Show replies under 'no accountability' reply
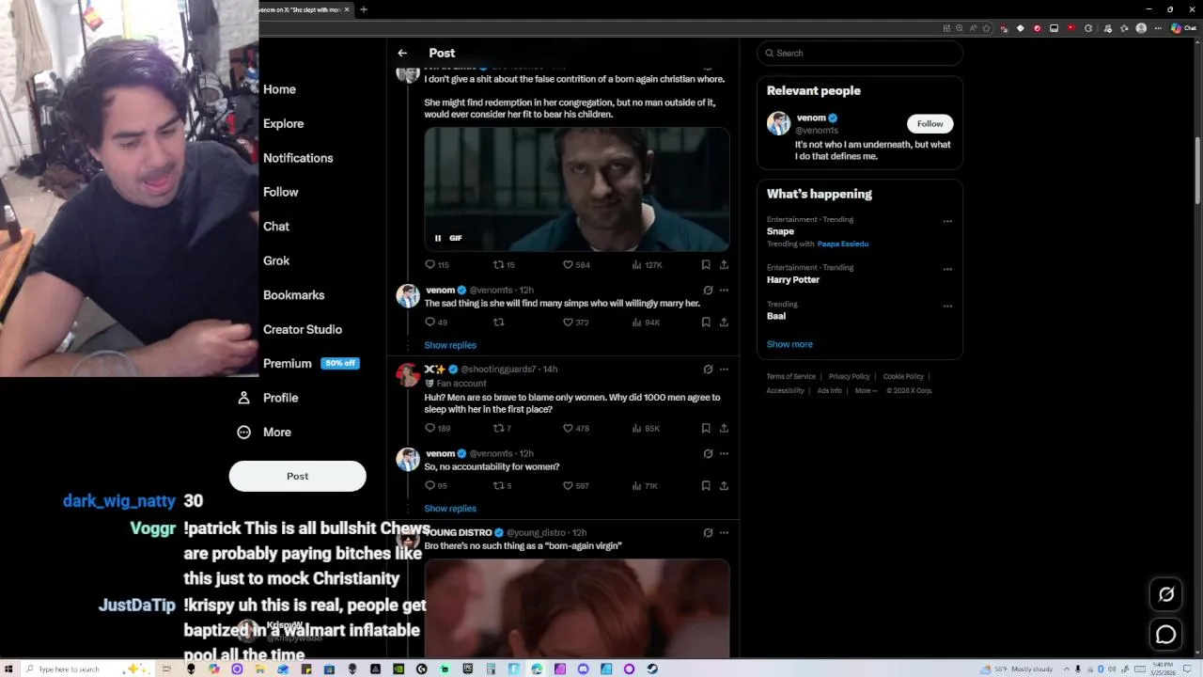The width and height of the screenshot is (1203, 677). 450,509
